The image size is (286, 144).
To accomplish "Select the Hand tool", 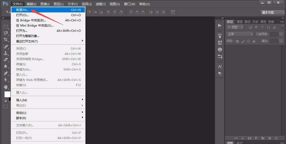I will click(6, 87).
